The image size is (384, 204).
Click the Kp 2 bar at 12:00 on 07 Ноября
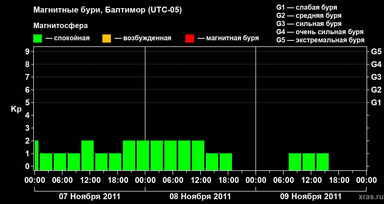tap(88, 155)
